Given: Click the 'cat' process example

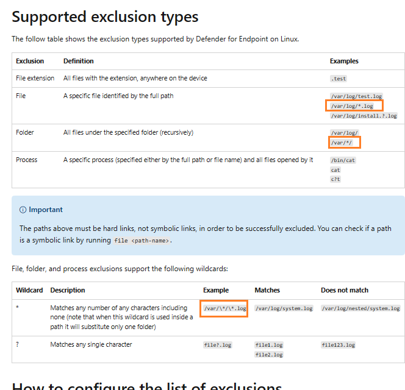Looking at the screenshot, I should pyautogui.click(x=335, y=170).
